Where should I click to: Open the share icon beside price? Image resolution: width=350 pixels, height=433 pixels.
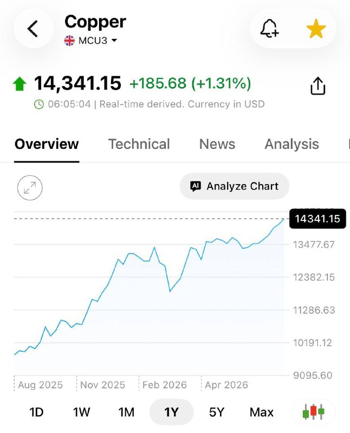tap(317, 86)
